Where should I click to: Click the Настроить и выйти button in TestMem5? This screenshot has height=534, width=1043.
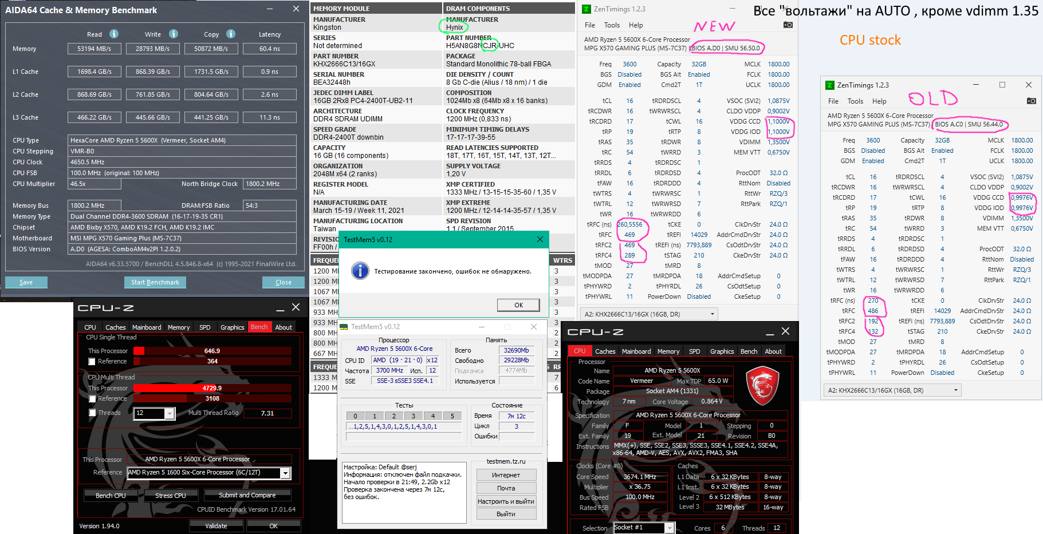click(506, 501)
